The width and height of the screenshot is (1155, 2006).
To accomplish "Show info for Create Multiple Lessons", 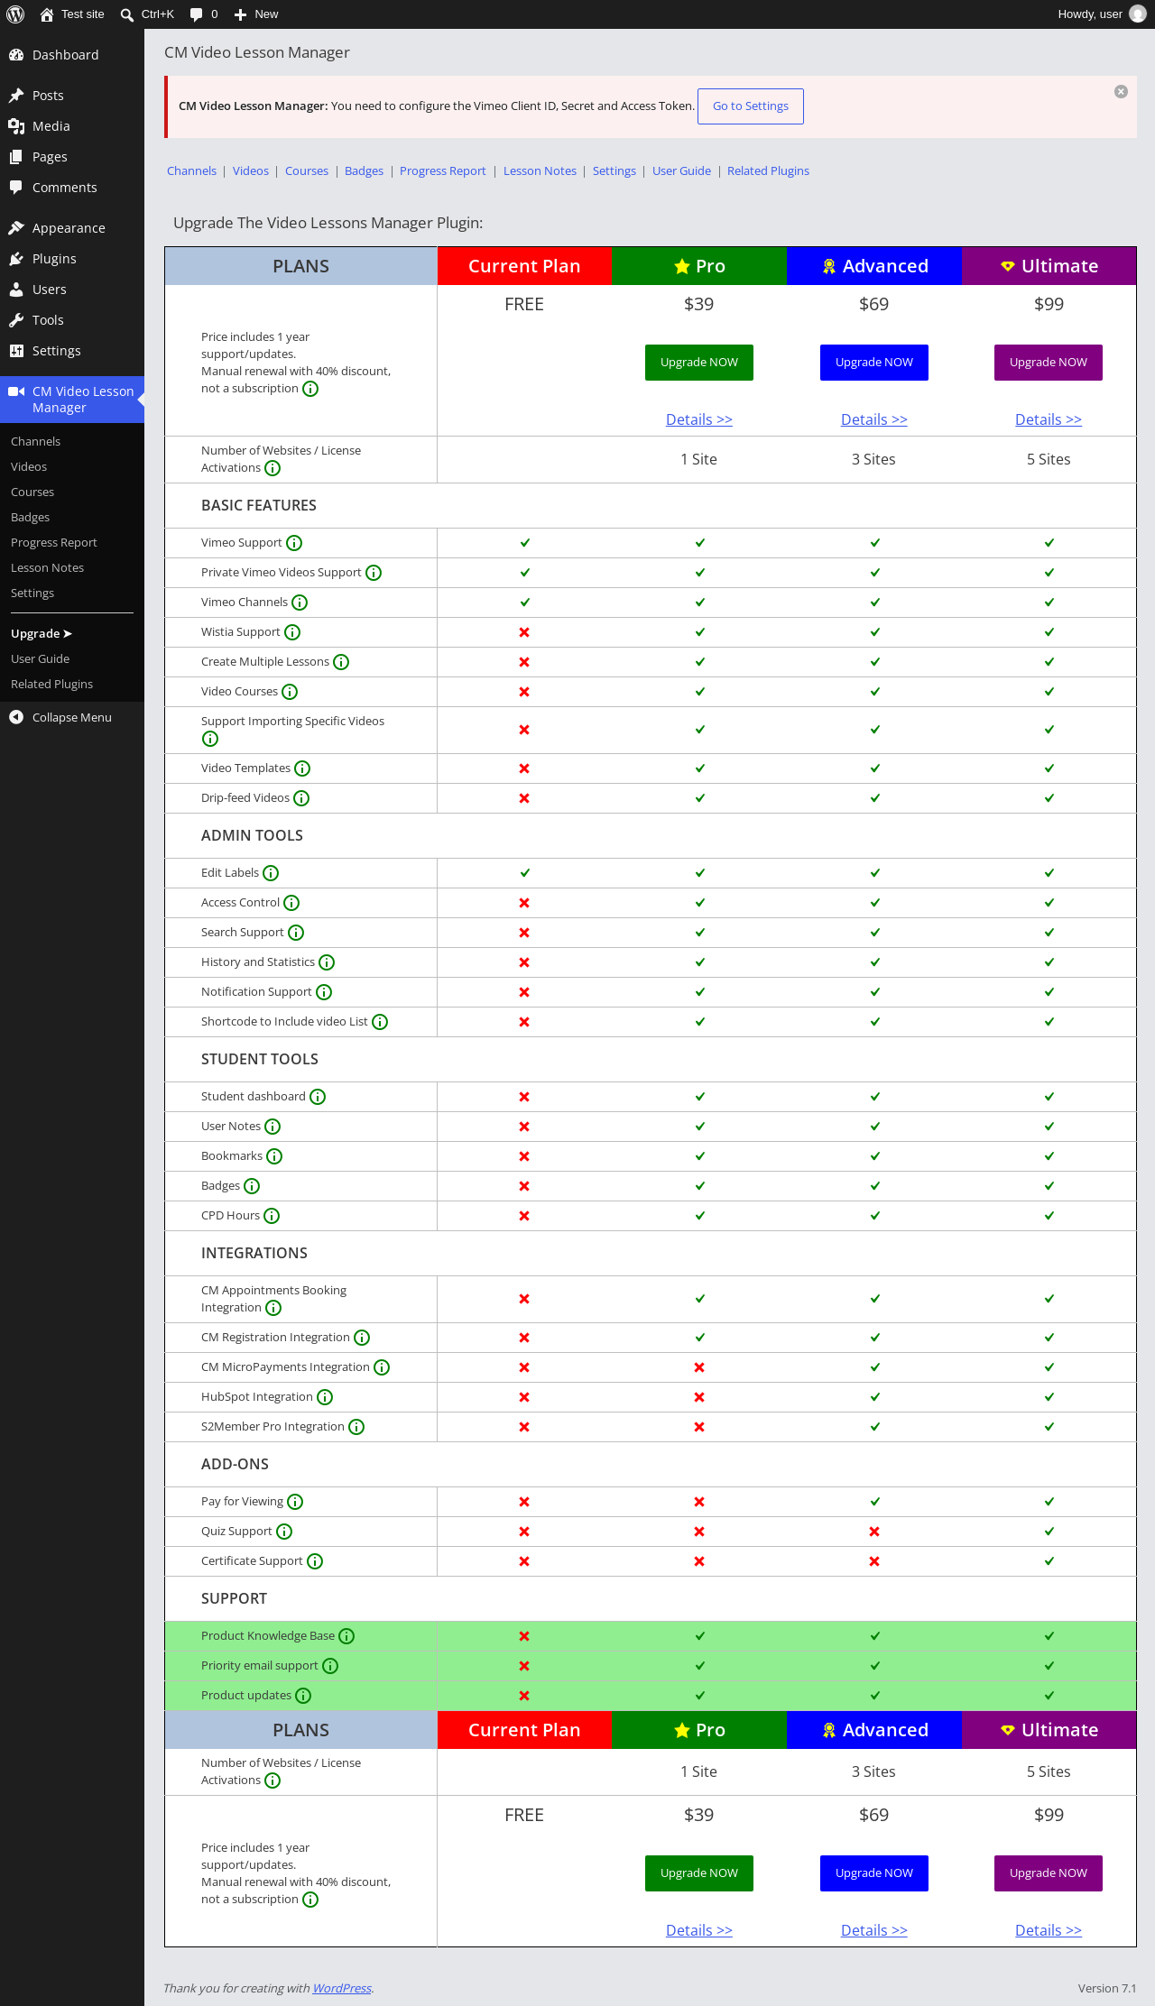I will [x=341, y=662].
